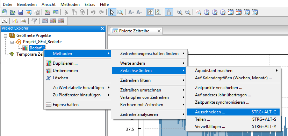Click the chart icon with yellow plus
The width and height of the screenshot is (288, 136).
click(53, 21)
